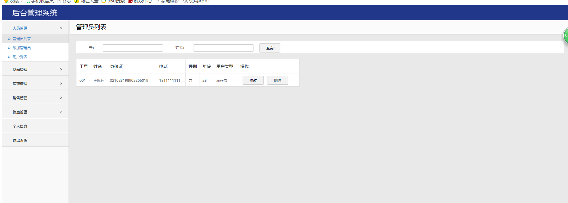Click 修改 for employee 001
The image size is (568, 203).
[x=253, y=80]
